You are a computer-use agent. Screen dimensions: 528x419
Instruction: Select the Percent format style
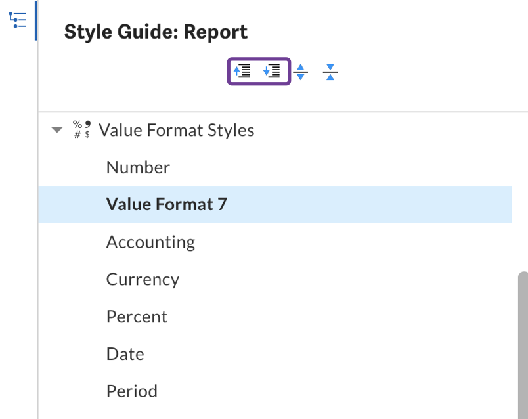137,316
